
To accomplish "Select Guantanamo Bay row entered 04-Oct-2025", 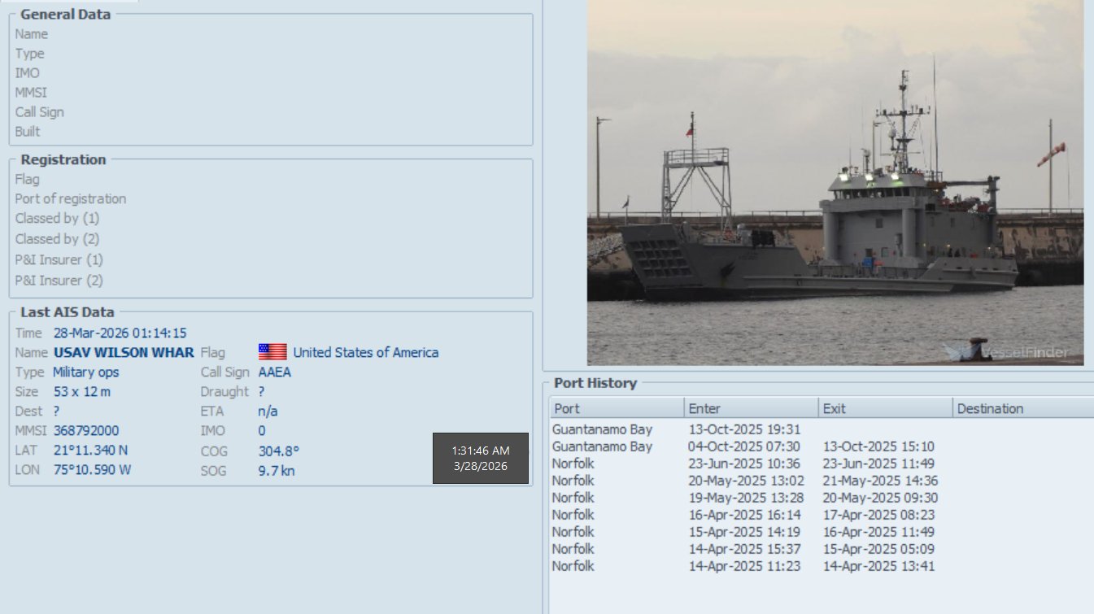I will coord(603,446).
